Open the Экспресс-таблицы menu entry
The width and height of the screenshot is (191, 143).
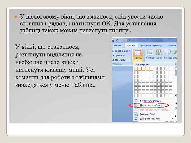(x=154, y=119)
